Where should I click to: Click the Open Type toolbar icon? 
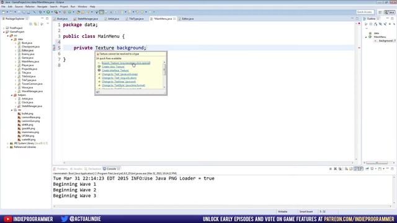pyautogui.click(x=78, y=12)
